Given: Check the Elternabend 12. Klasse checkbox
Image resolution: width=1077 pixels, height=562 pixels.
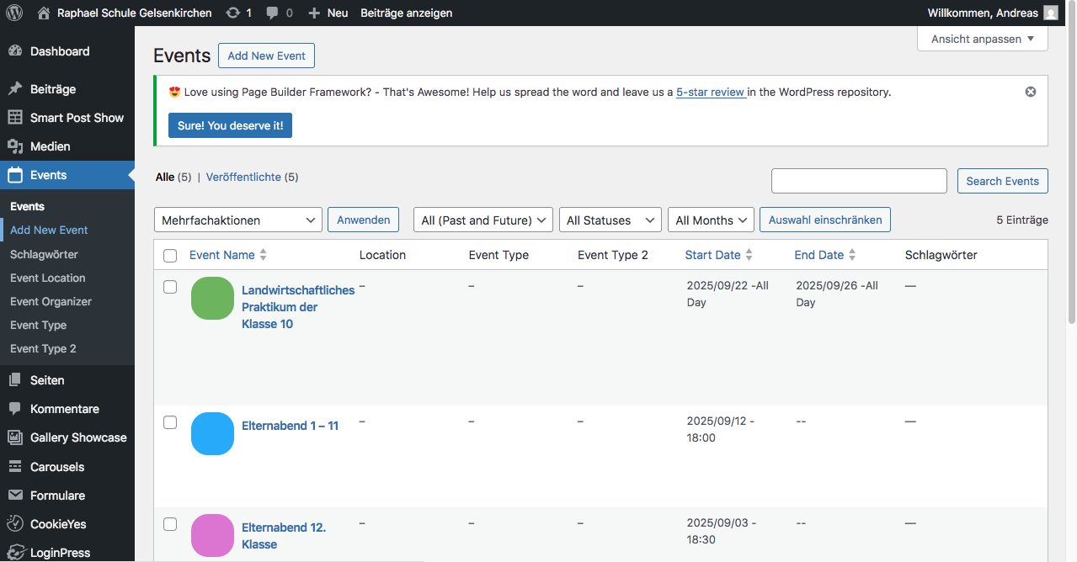Looking at the screenshot, I should point(170,524).
